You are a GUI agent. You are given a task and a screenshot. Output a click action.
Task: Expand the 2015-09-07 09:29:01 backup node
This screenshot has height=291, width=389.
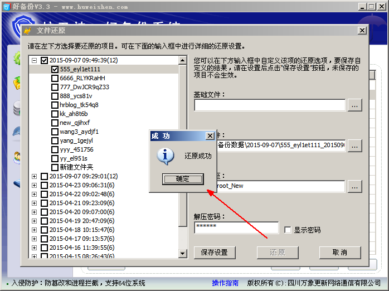point(34,176)
